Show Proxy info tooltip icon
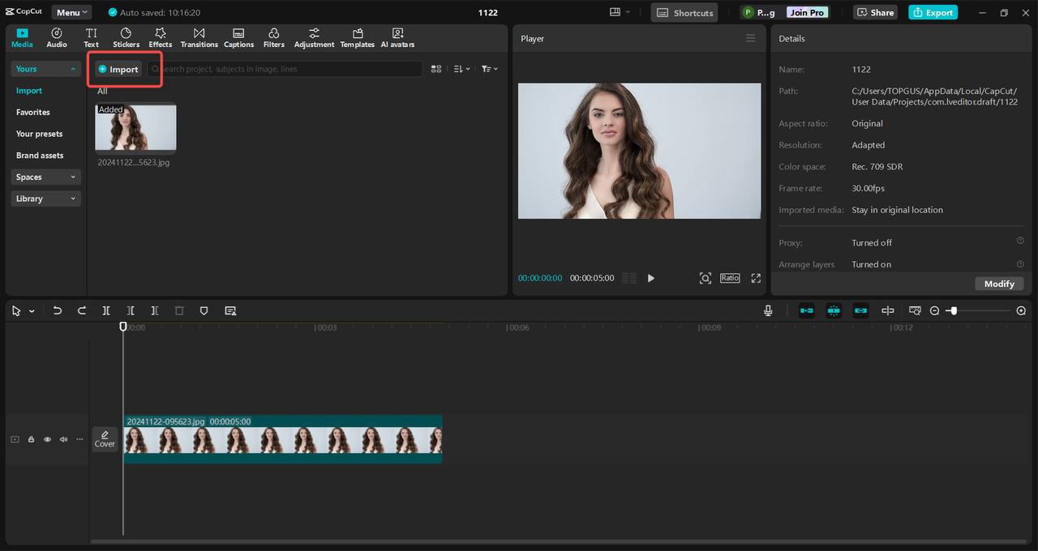Image resolution: width=1038 pixels, height=551 pixels. (1020, 241)
